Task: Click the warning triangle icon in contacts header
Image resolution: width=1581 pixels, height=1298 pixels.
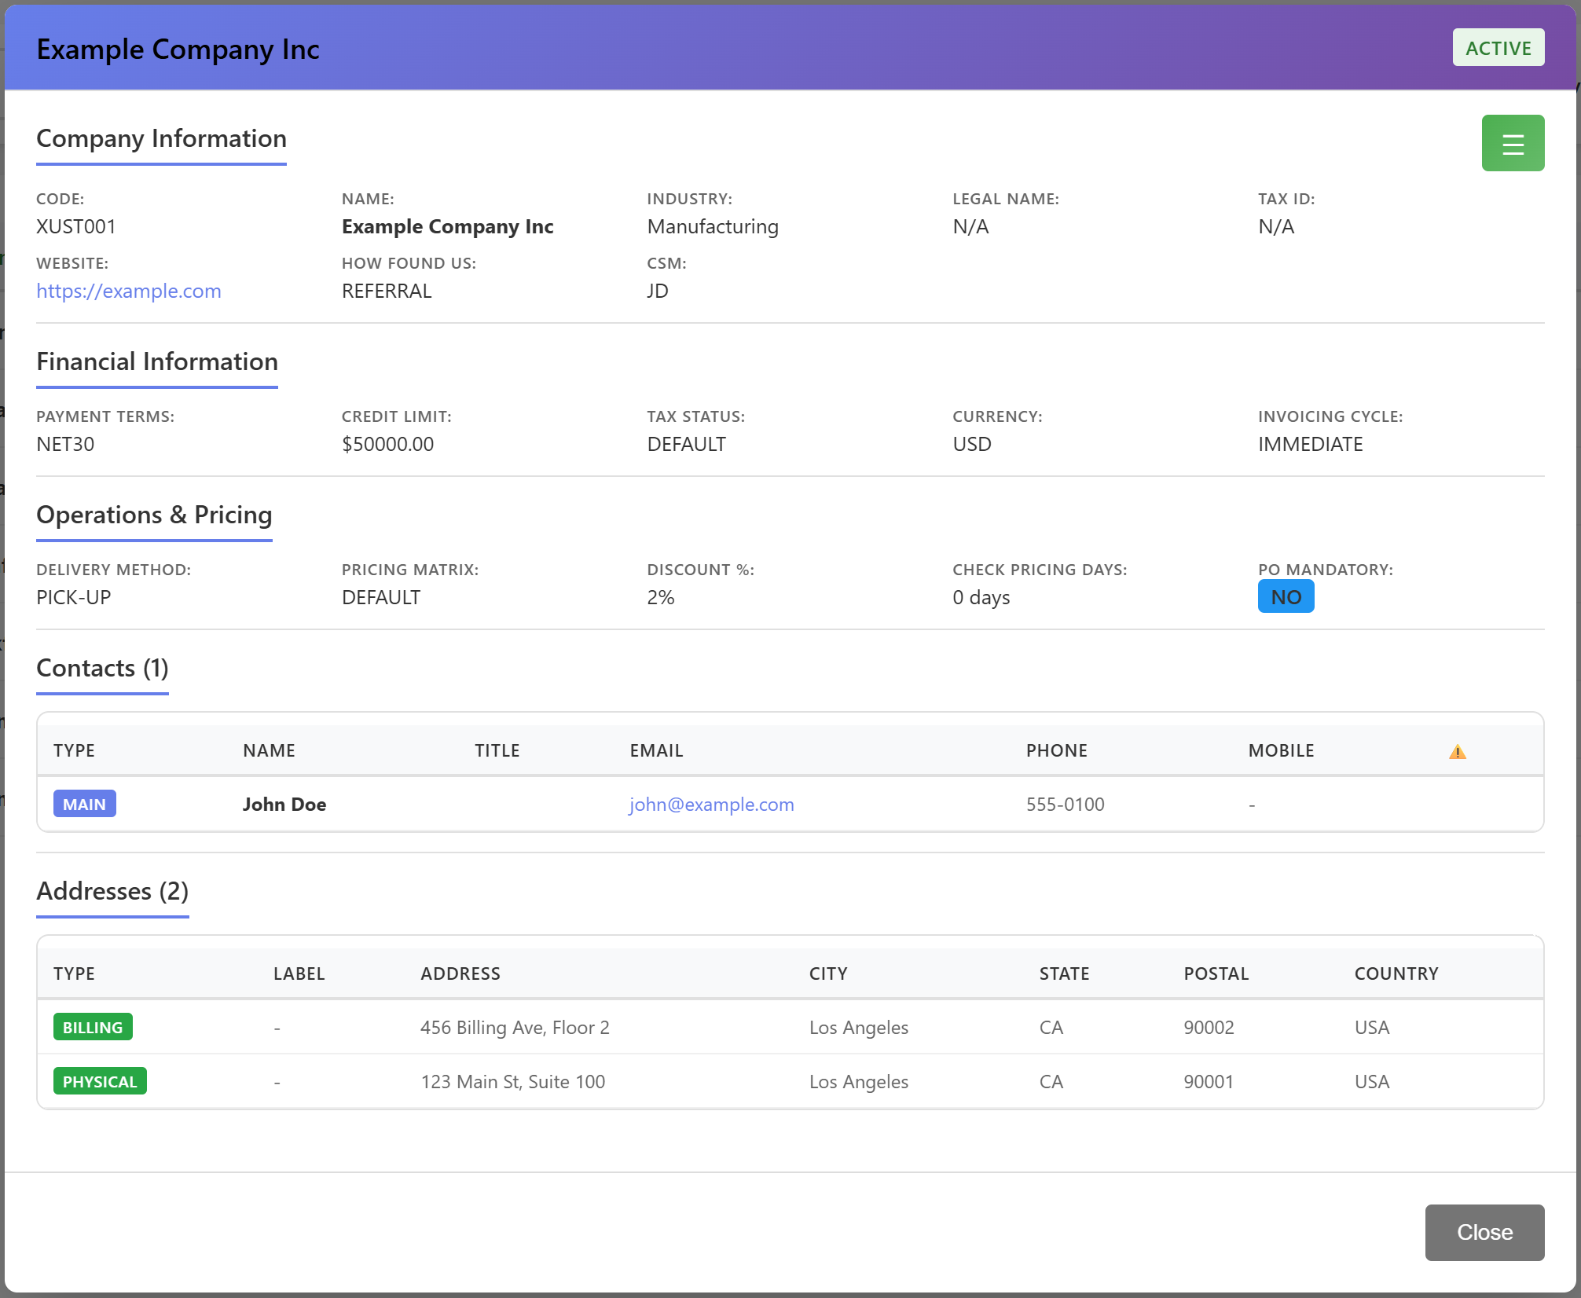Action: click(1457, 752)
